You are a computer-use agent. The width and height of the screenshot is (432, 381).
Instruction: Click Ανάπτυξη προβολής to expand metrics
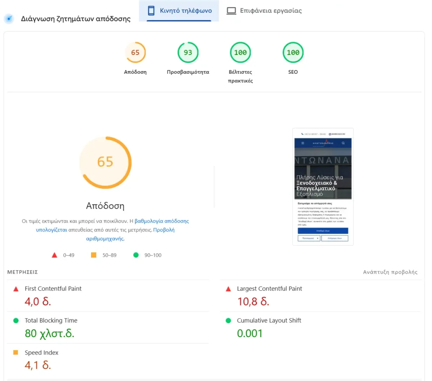[390, 272]
